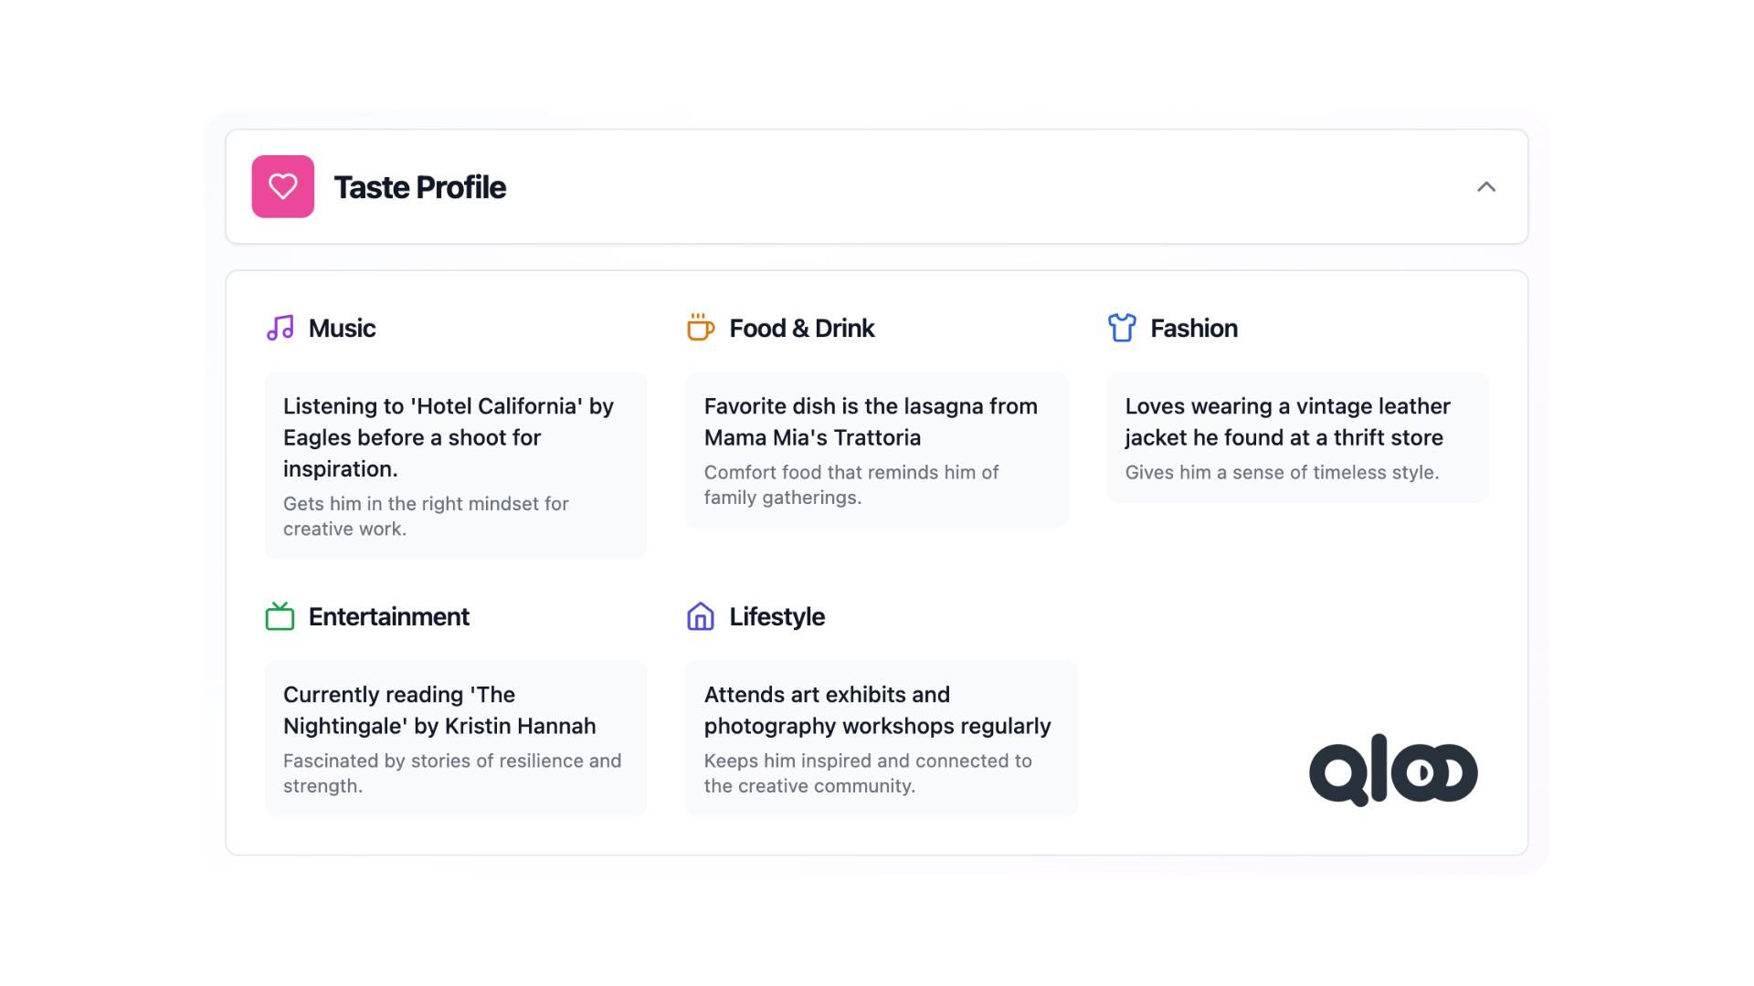Select the Food & Drink heading
This screenshot has width=1754, height=986.
[x=801, y=329]
